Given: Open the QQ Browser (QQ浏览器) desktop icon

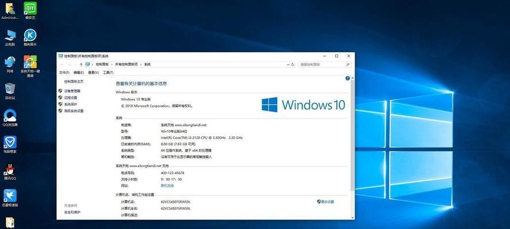Looking at the screenshot, I should pyautogui.click(x=10, y=118).
